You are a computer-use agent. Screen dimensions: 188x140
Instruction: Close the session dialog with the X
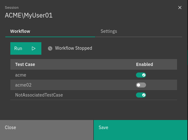[180, 7]
